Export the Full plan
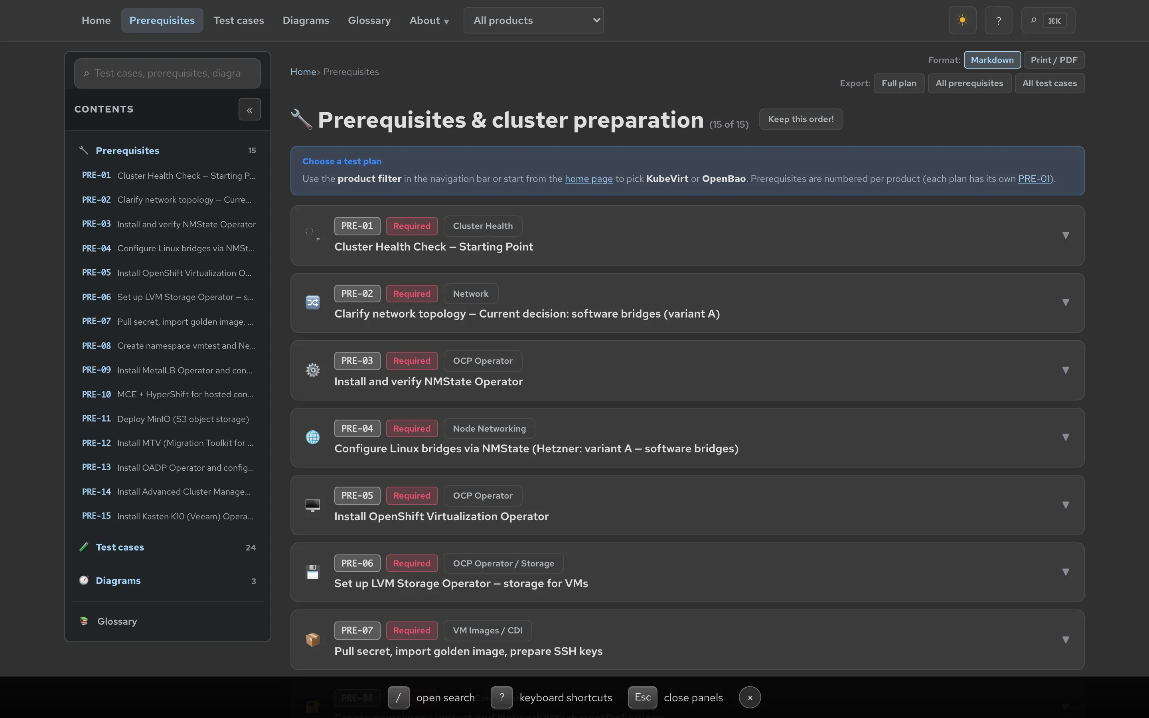 [899, 83]
